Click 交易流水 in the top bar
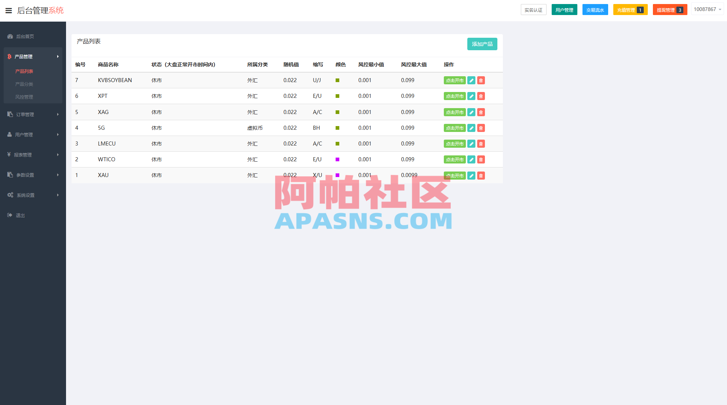 [x=595, y=10]
